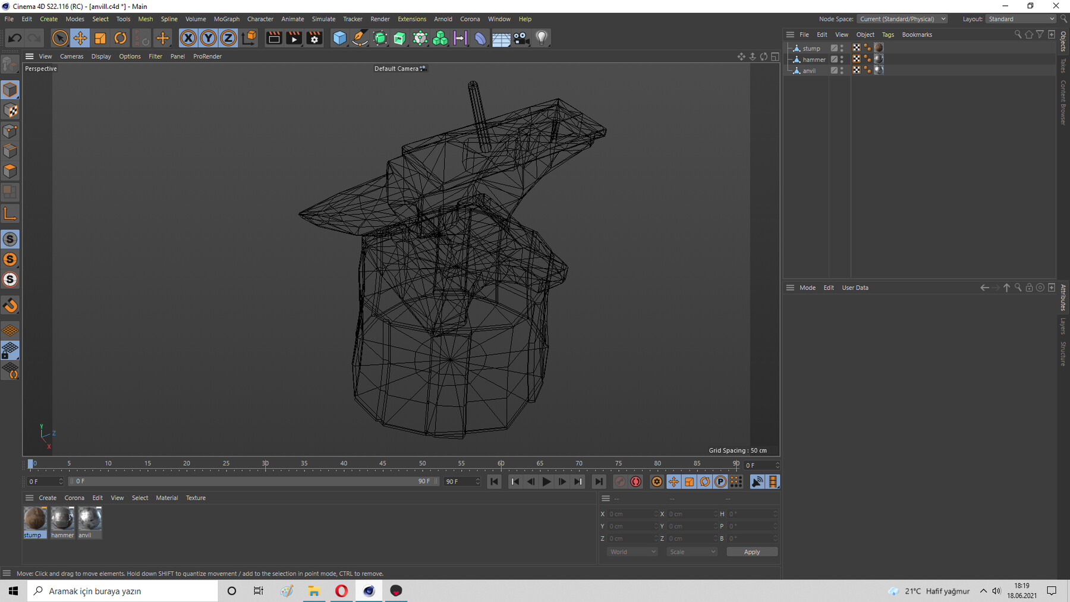Screen dimensions: 1070x602
Task: Toggle visibility dots for hammer object
Action: (x=842, y=59)
